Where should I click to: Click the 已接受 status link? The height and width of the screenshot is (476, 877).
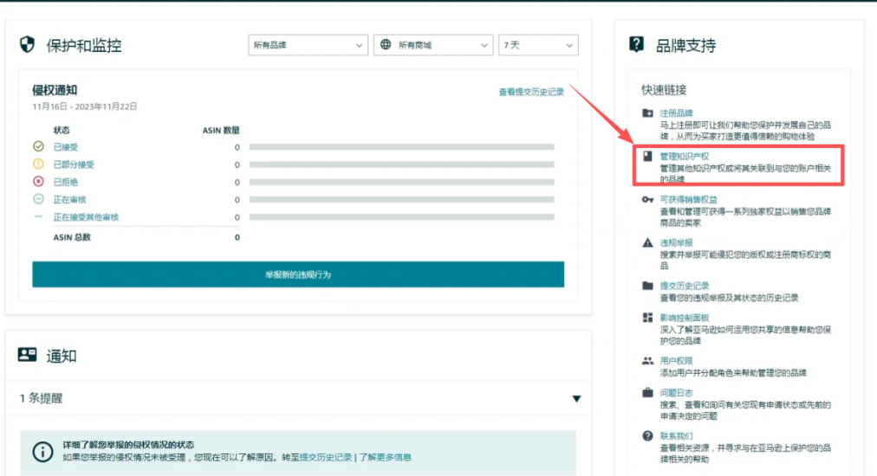click(66, 147)
